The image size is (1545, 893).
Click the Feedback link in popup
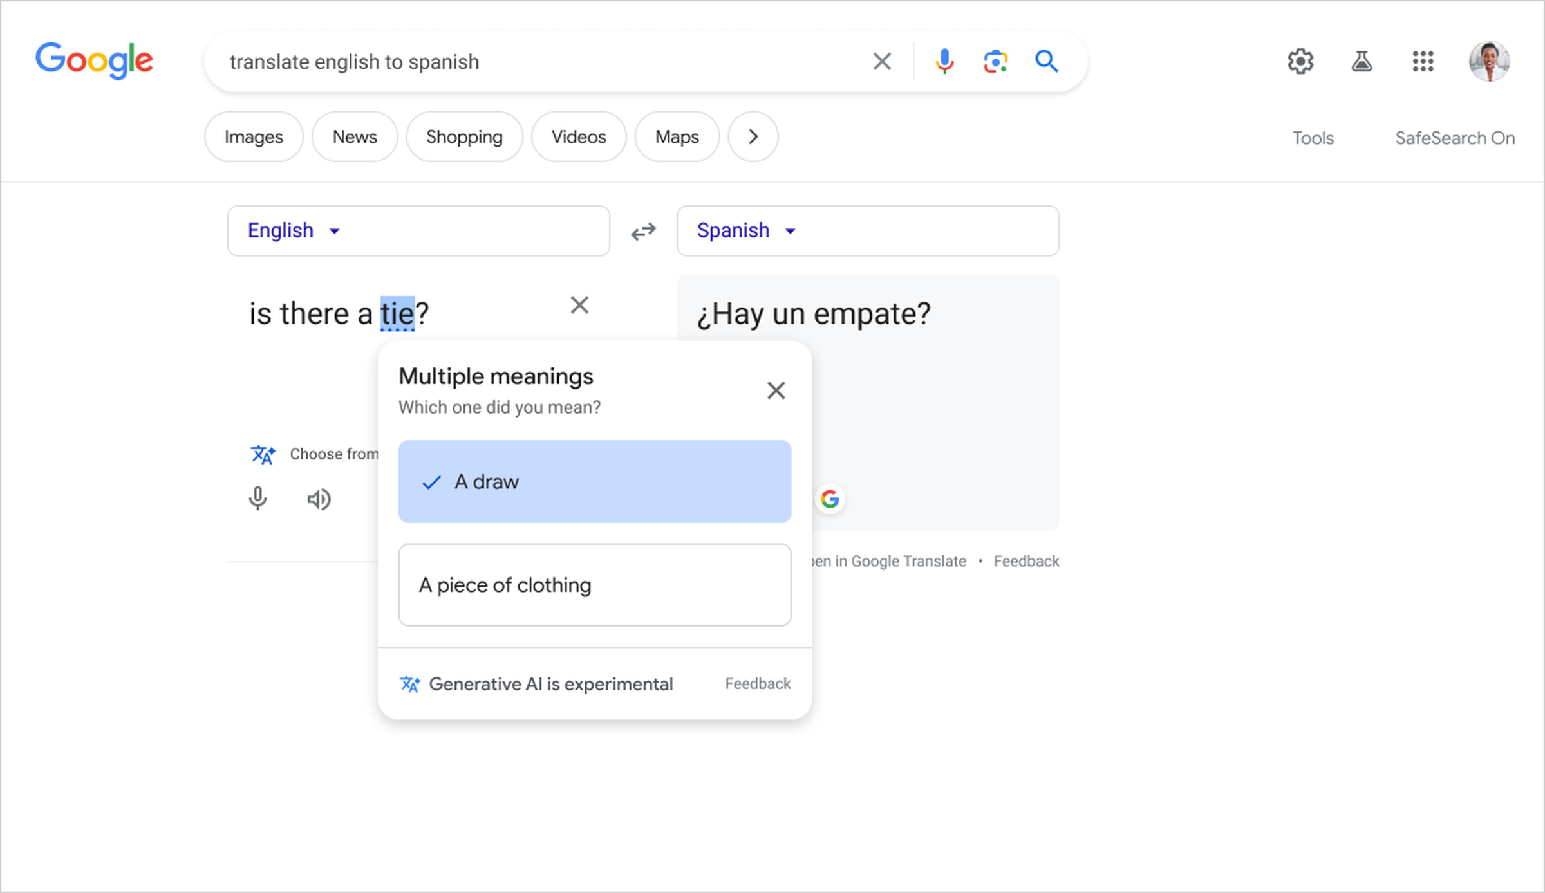point(758,683)
